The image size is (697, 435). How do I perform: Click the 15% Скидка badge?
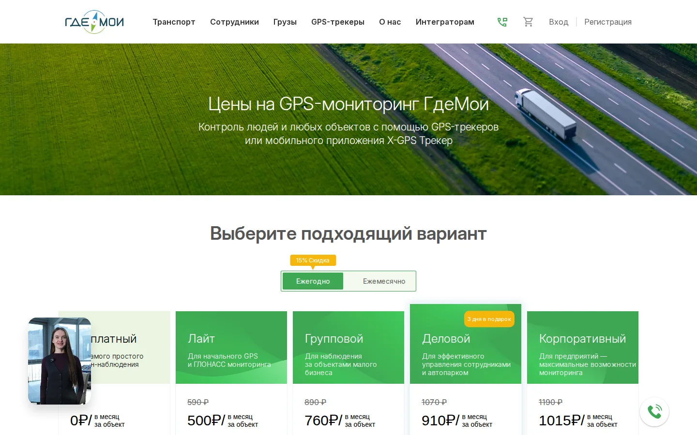313,261
